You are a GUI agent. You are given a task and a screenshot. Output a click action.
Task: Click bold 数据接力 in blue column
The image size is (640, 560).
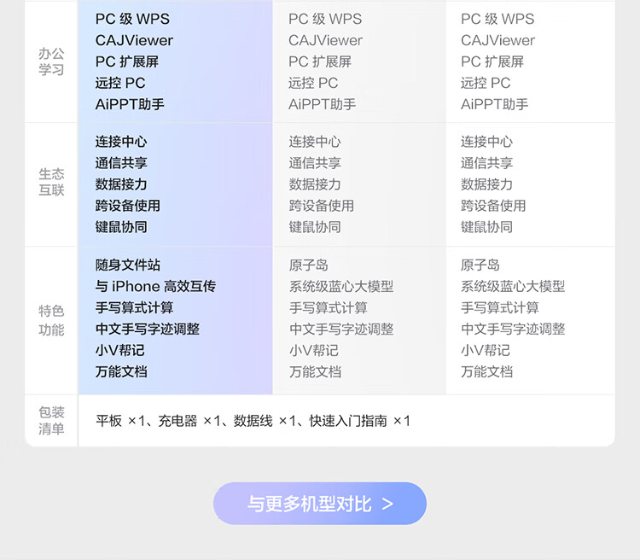point(121,184)
